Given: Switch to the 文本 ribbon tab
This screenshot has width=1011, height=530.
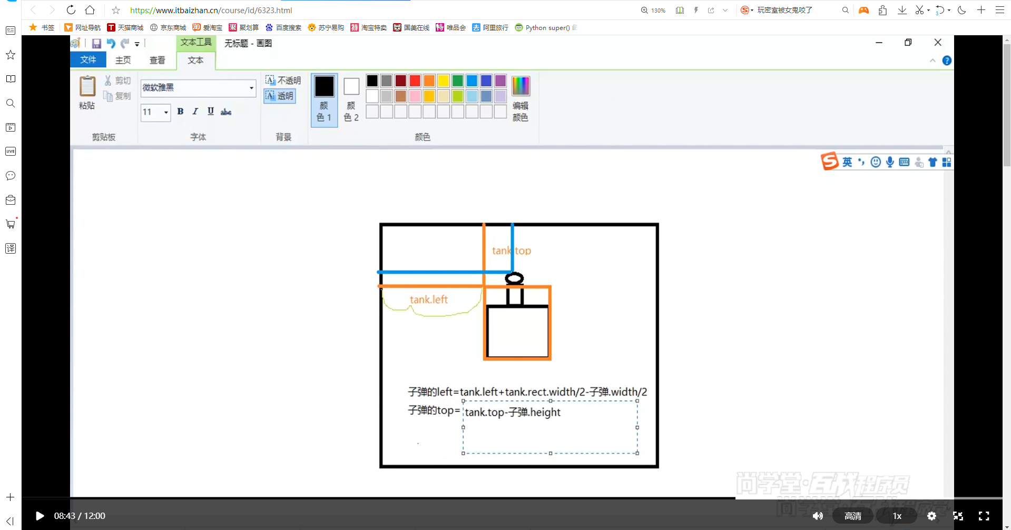Looking at the screenshot, I should click(x=195, y=60).
